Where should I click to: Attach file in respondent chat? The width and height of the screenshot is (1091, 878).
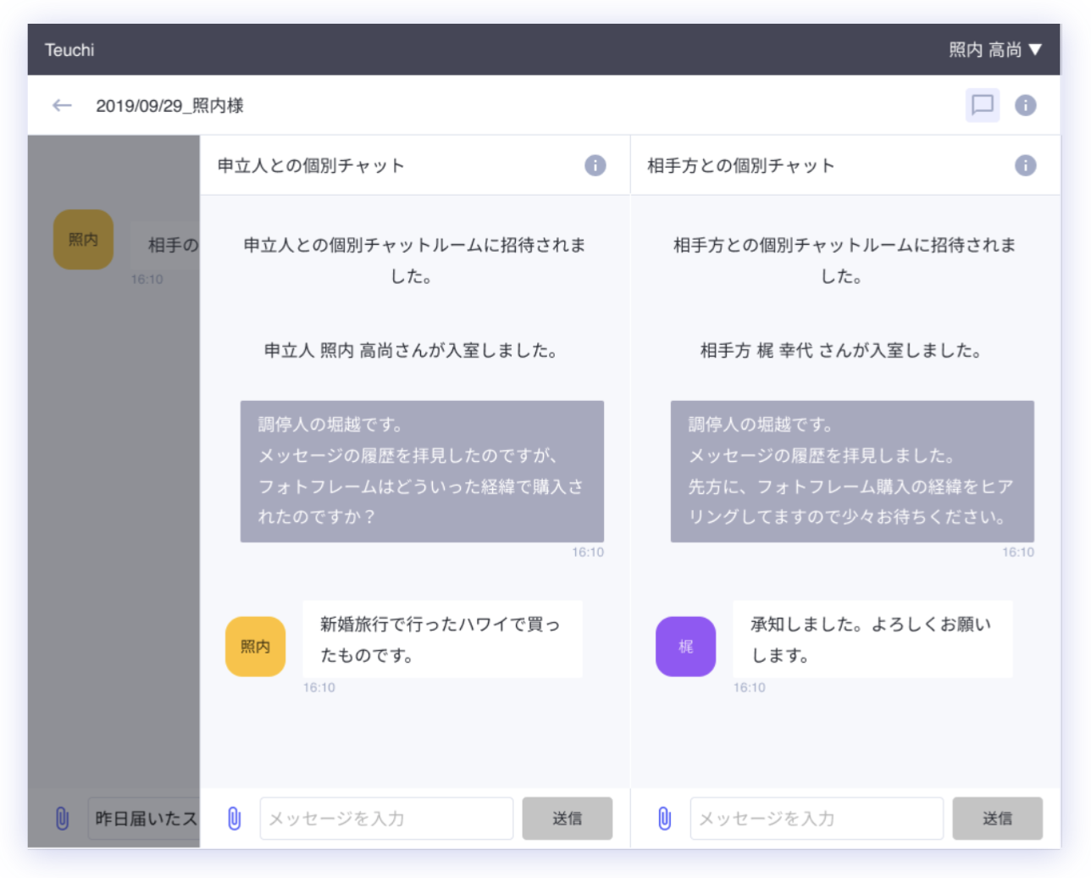pyautogui.click(x=665, y=819)
